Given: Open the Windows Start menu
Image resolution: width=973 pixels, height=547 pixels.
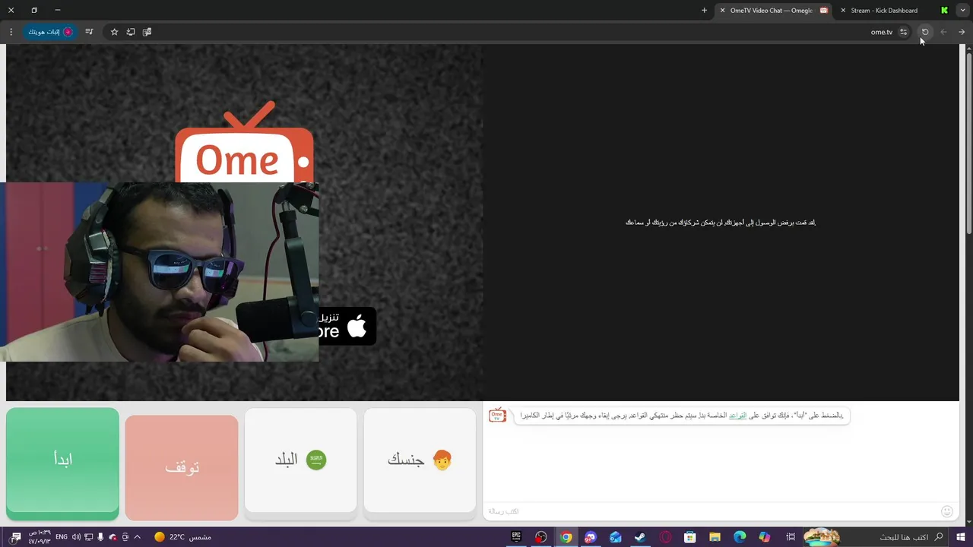Looking at the screenshot, I should coord(961,537).
